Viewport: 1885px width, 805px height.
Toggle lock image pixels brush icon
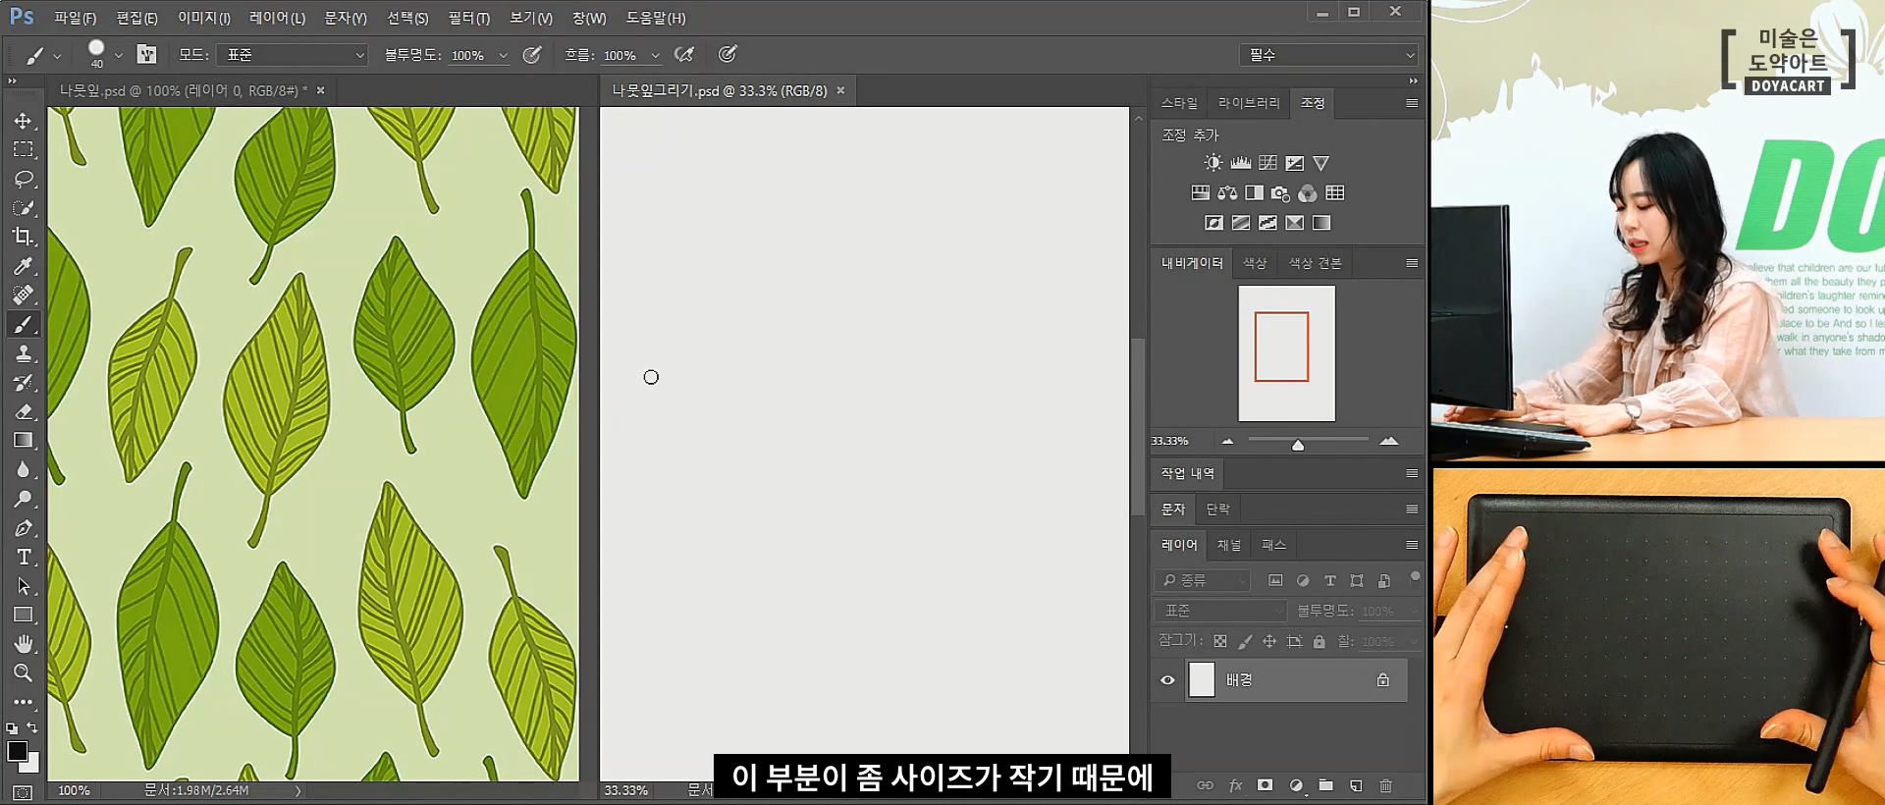(x=1245, y=641)
